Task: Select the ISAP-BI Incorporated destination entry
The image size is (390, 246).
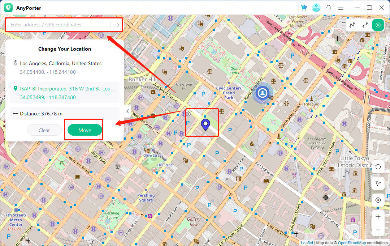Action: click(65, 93)
